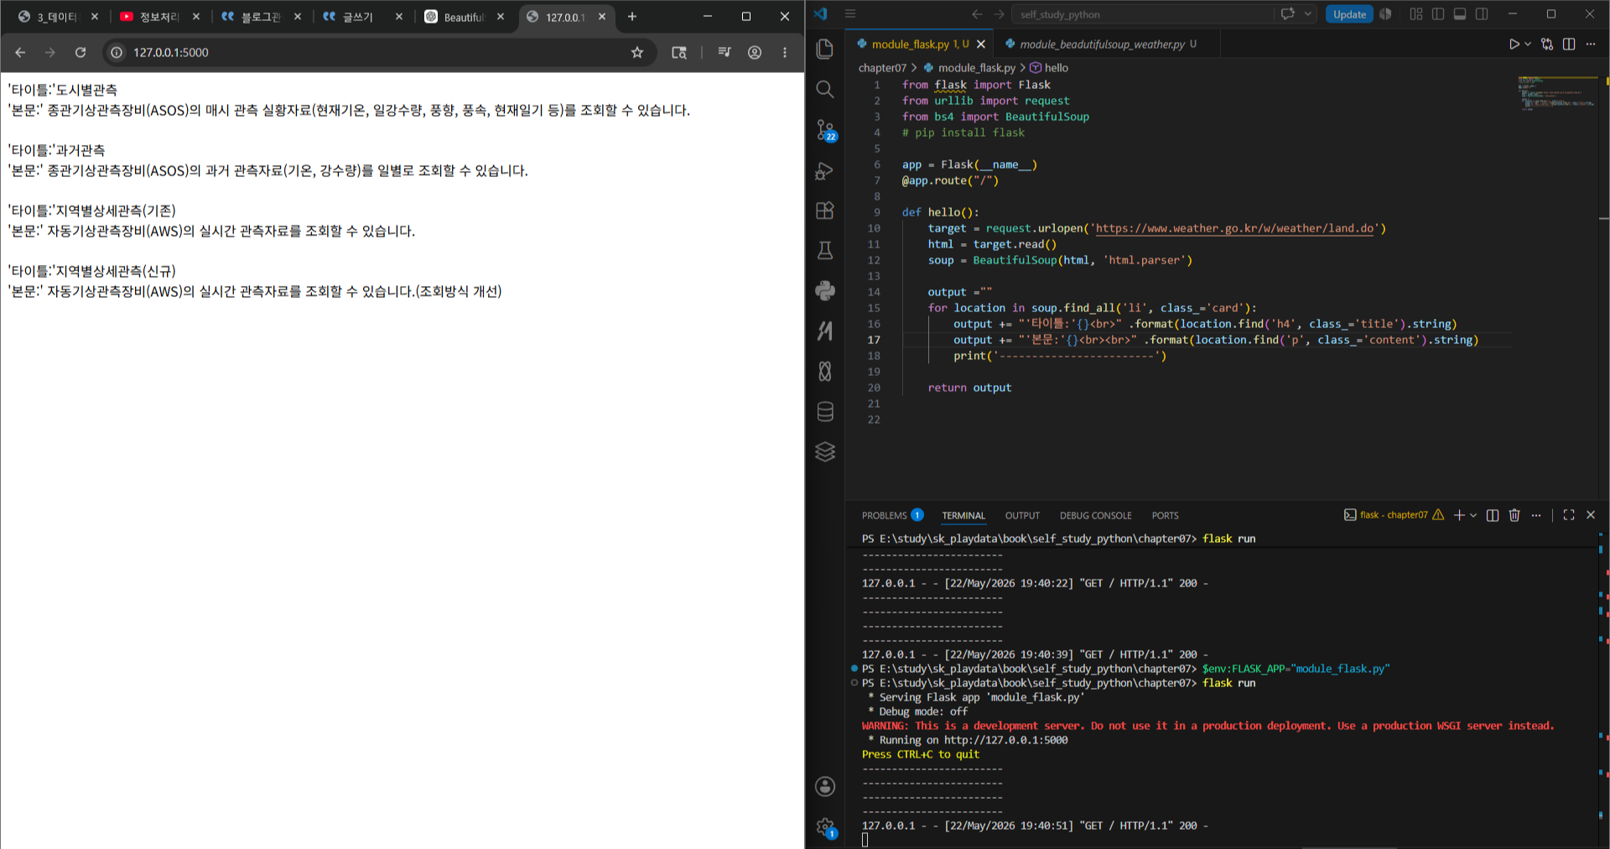Toggle the primary sidebar layout icon
The width and height of the screenshot is (1610, 849).
(x=1438, y=14)
